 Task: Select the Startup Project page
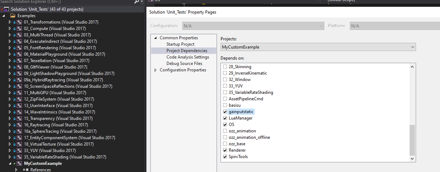coord(180,44)
